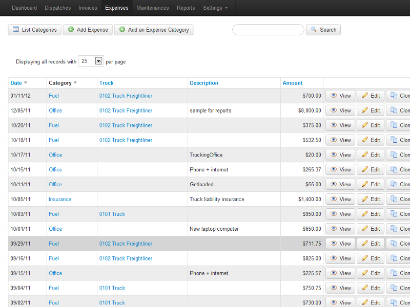Click the Clone icon for the 10/20/11 expense

click(394, 125)
